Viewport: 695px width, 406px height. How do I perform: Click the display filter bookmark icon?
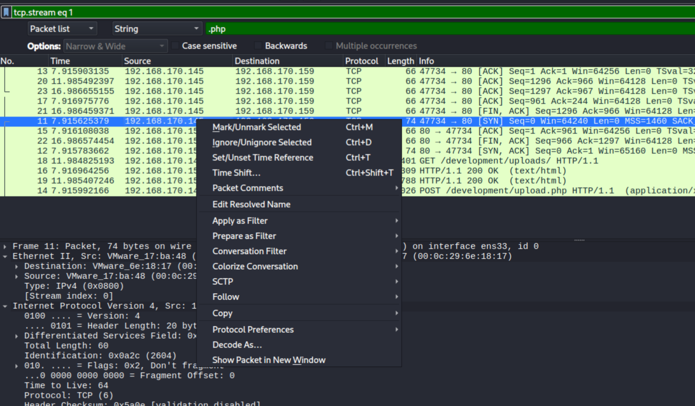click(x=6, y=12)
